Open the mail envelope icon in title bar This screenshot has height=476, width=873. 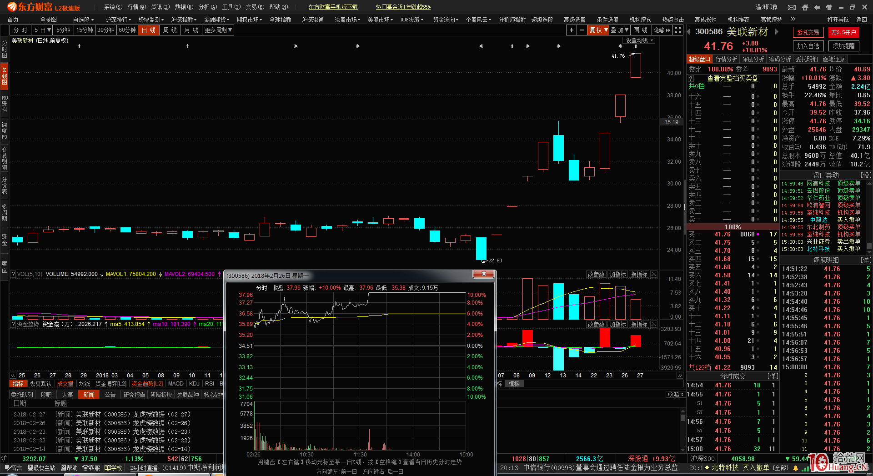click(792, 7)
